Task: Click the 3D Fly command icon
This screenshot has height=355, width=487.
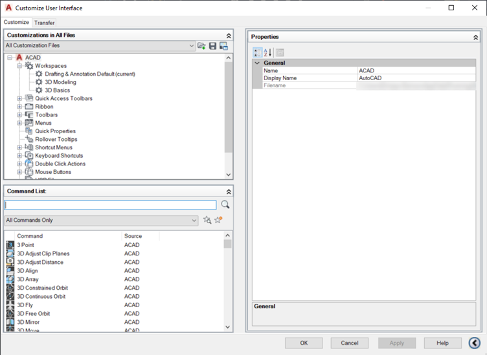Action: pos(10,305)
